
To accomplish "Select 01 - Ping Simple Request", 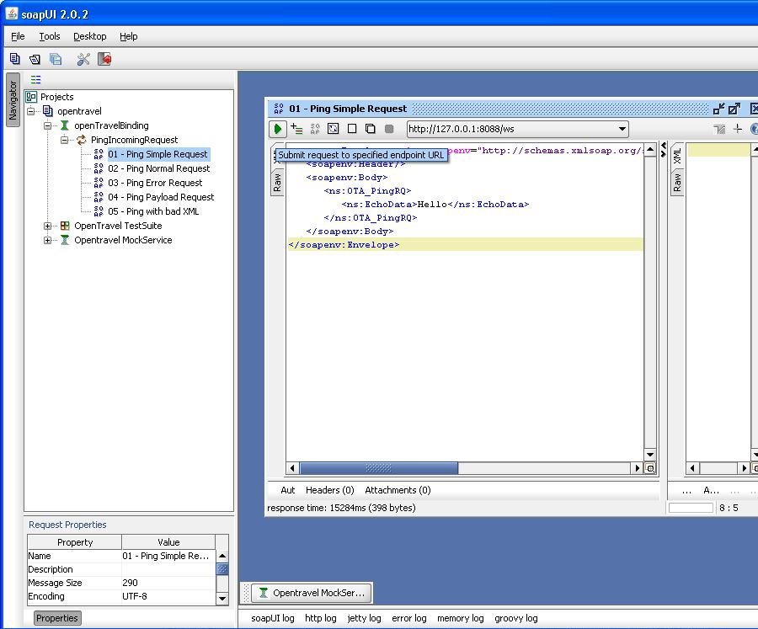I will pyautogui.click(x=157, y=154).
